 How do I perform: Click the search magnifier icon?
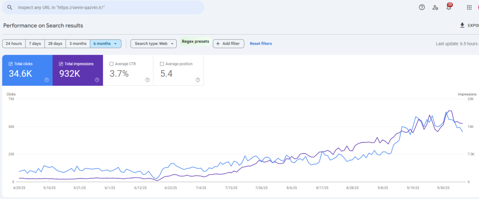click(x=9, y=7)
